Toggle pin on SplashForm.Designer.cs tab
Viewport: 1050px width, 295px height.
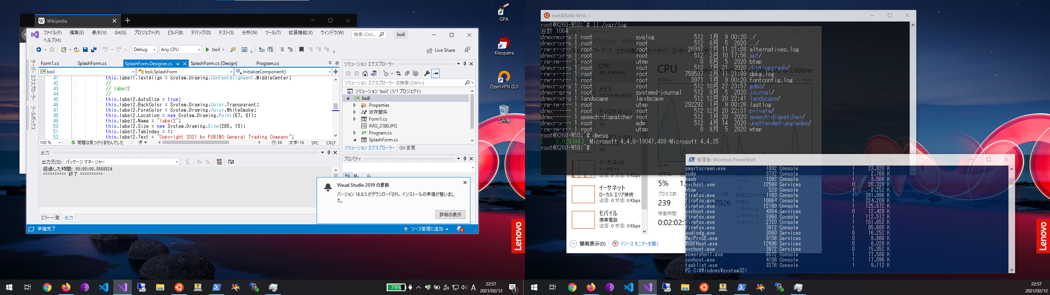[x=178, y=63]
